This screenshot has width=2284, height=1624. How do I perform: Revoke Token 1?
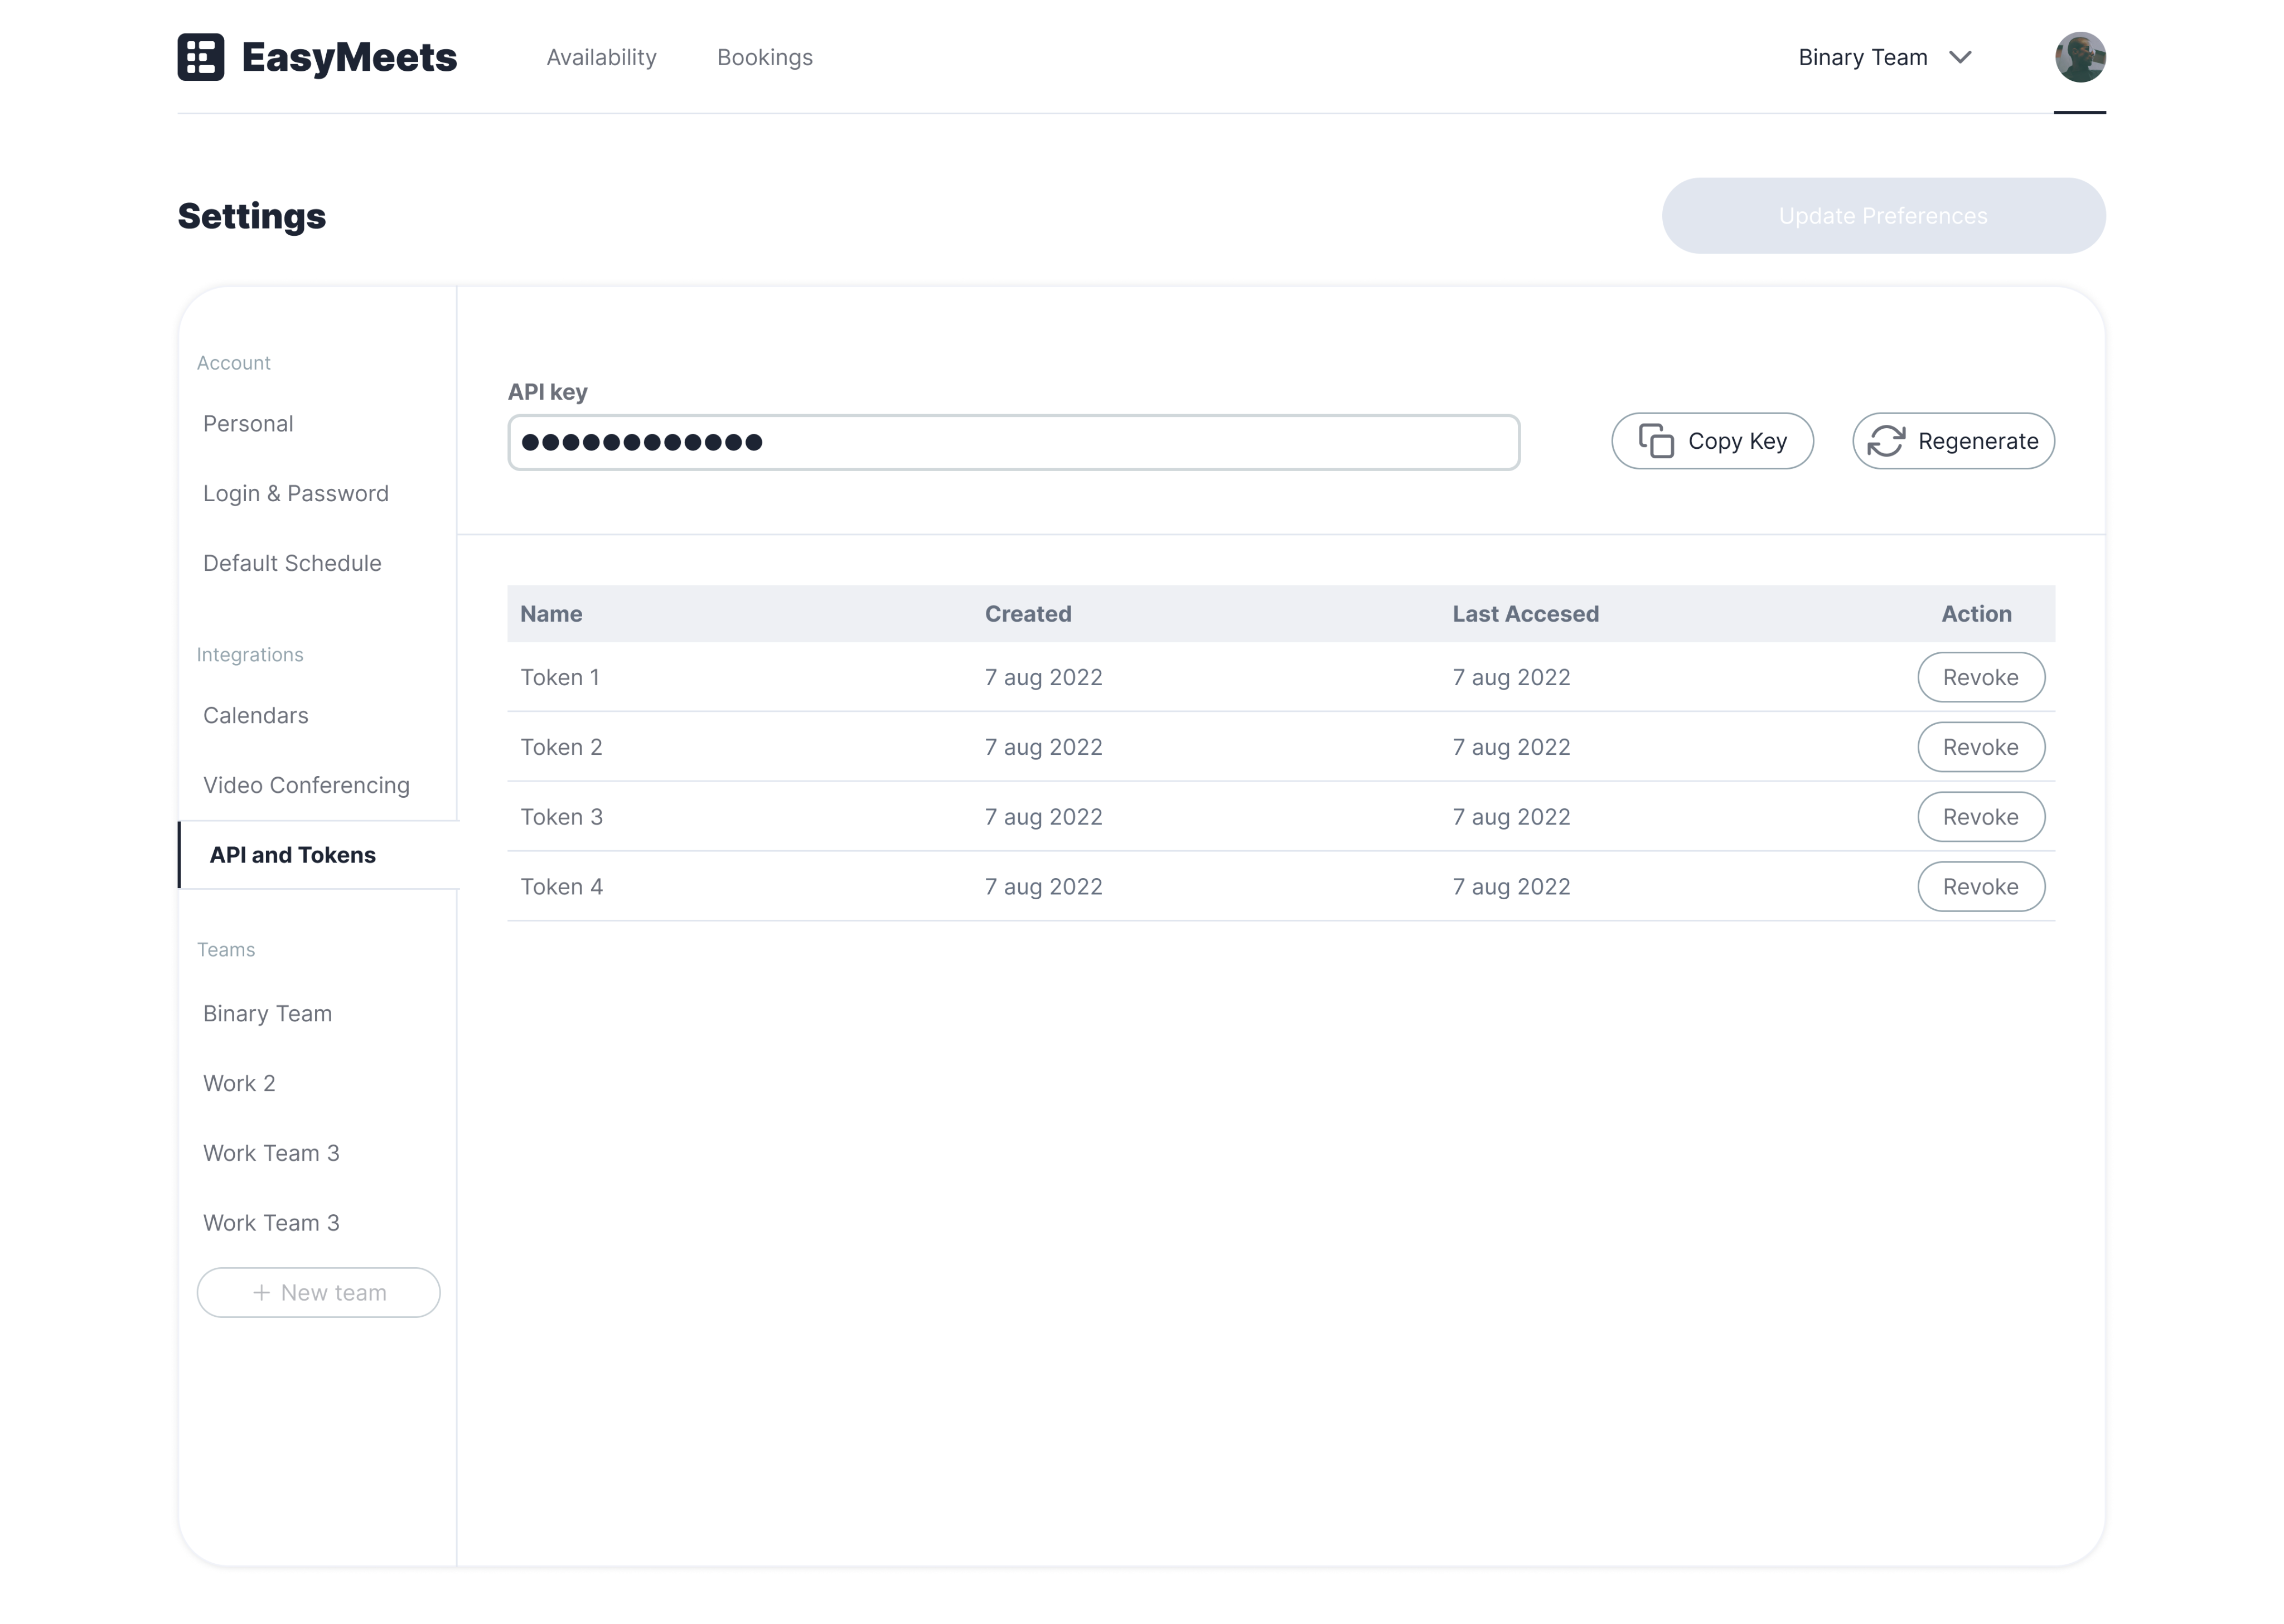(x=1979, y=677)
